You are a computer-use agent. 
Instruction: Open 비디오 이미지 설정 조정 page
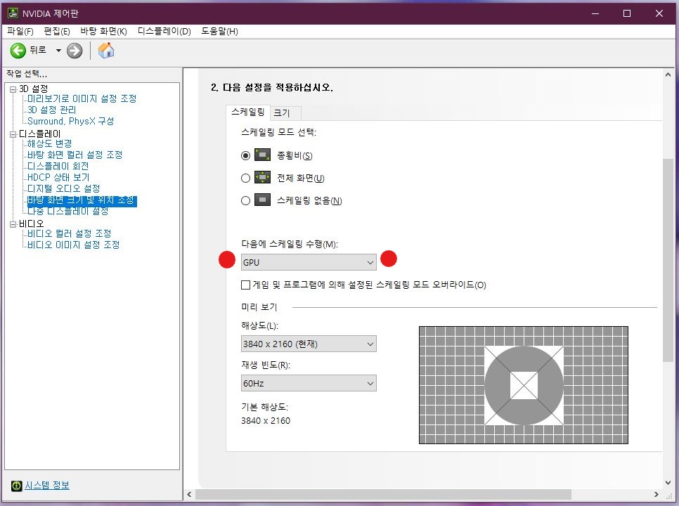click(x=74, y=245)
